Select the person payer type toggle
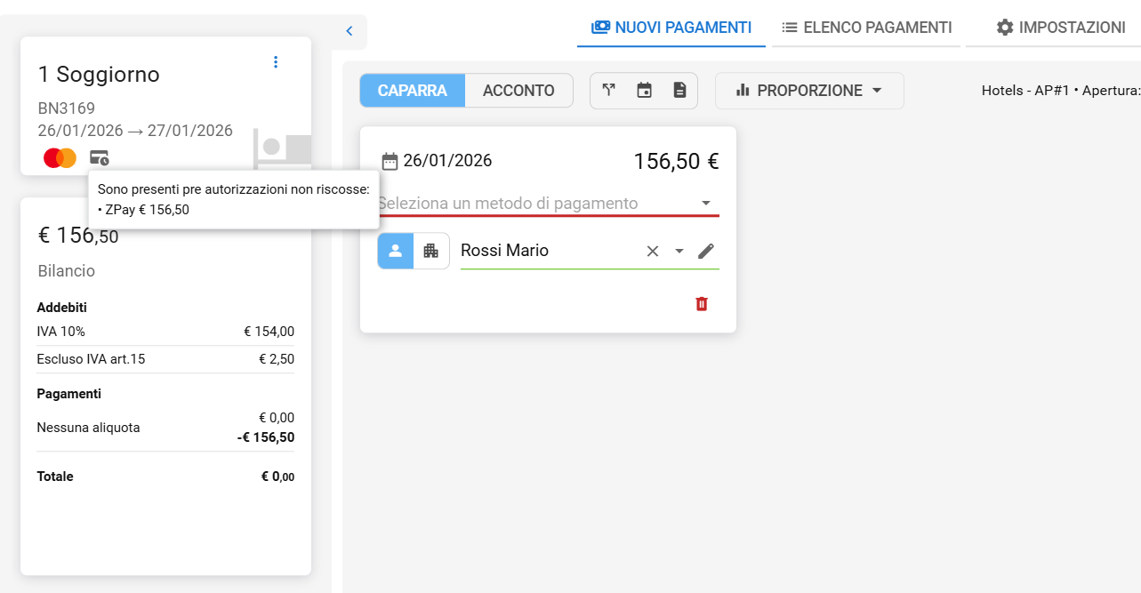This screenshot has width=1141, height=593. pyautogui.click(x=396, y=251)
